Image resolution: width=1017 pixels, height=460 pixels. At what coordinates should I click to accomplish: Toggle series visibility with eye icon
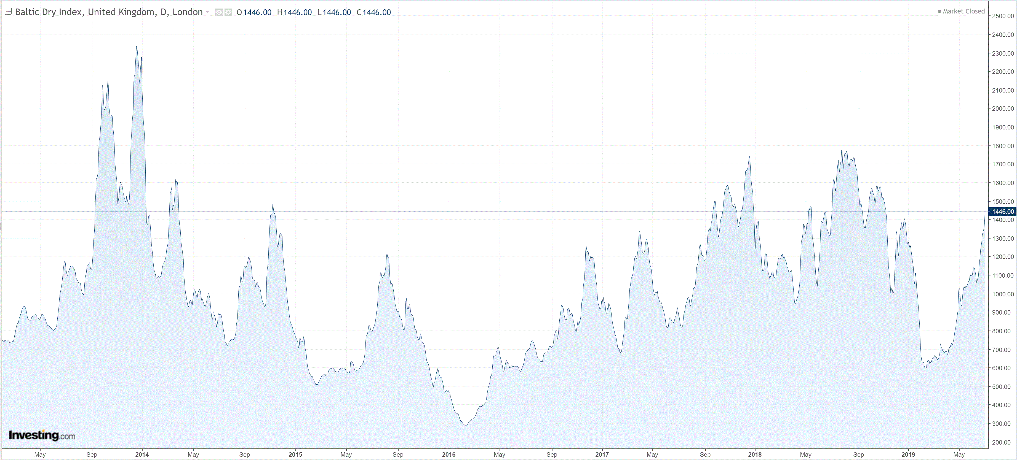[x=219, y=13]
